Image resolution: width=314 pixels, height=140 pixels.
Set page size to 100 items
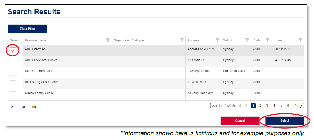point(34,107)
